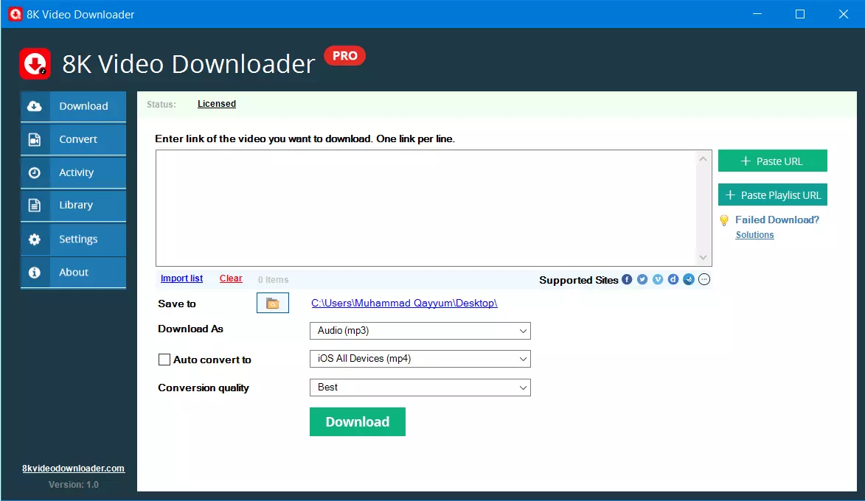Expand the Download As dropdown
The width and height of the screenshot is (865, 501).
420,331
